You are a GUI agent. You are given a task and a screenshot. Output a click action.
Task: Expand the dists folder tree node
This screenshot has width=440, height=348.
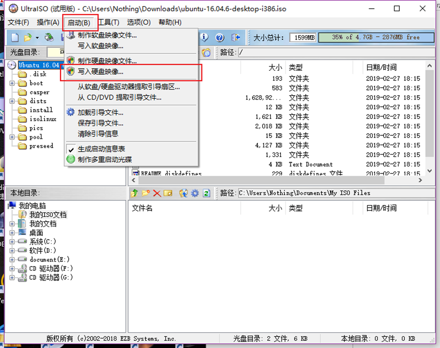tap(12, 101)
